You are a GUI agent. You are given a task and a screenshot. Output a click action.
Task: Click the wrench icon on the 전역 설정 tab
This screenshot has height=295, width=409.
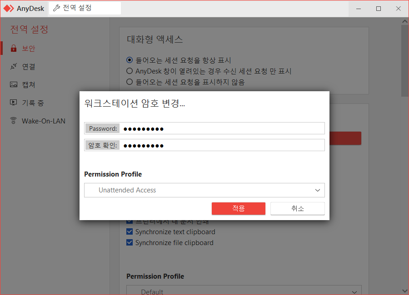[x=57, y=8]
